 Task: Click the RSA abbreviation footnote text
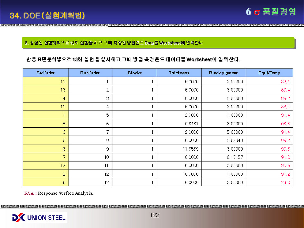[59, 193]
